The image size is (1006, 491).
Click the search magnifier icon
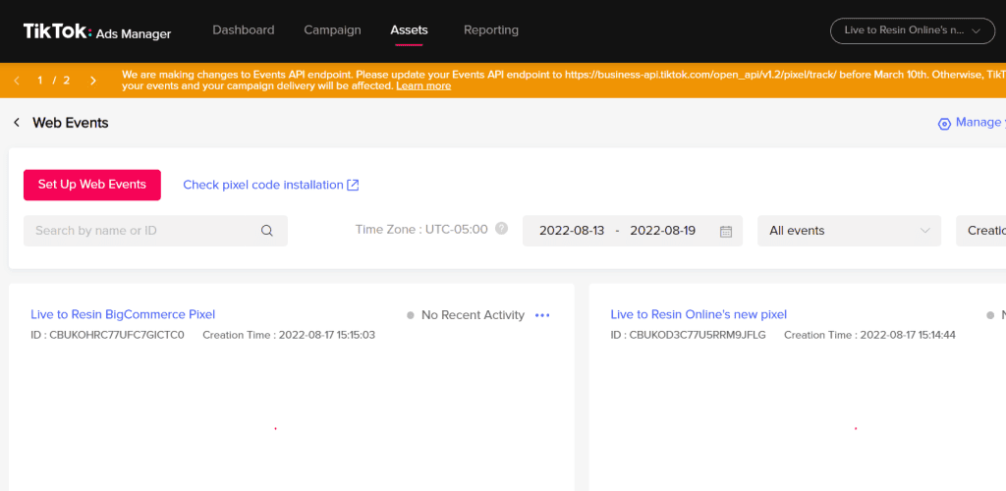click(267, 231)
